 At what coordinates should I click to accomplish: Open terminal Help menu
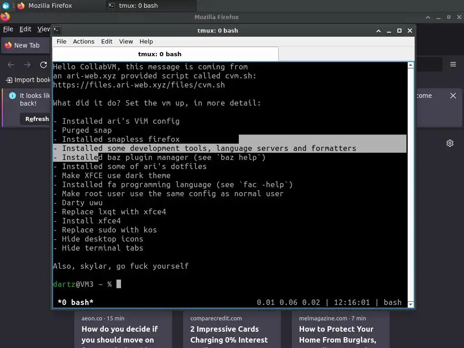(146, 41)
